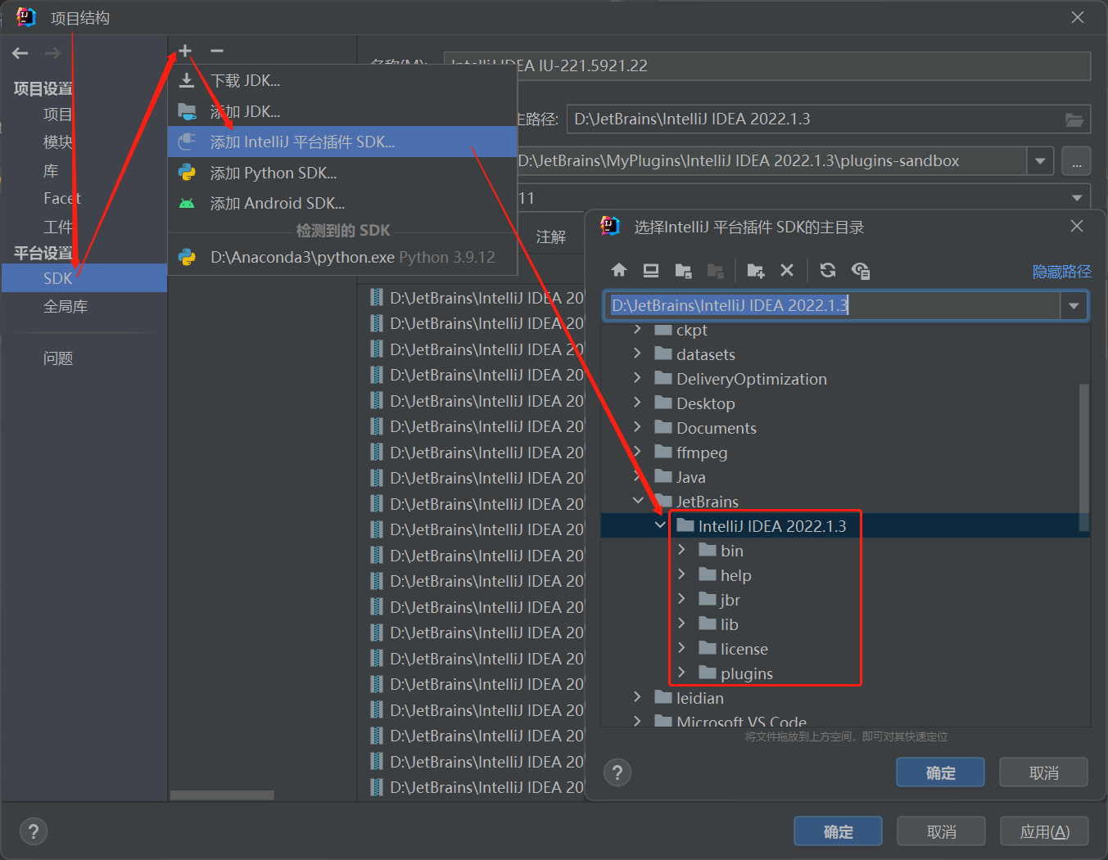Viewport: 1108px width, 860px height.
Task: Click the back arrow in Project Structure
Action: (x=20, y=53)
